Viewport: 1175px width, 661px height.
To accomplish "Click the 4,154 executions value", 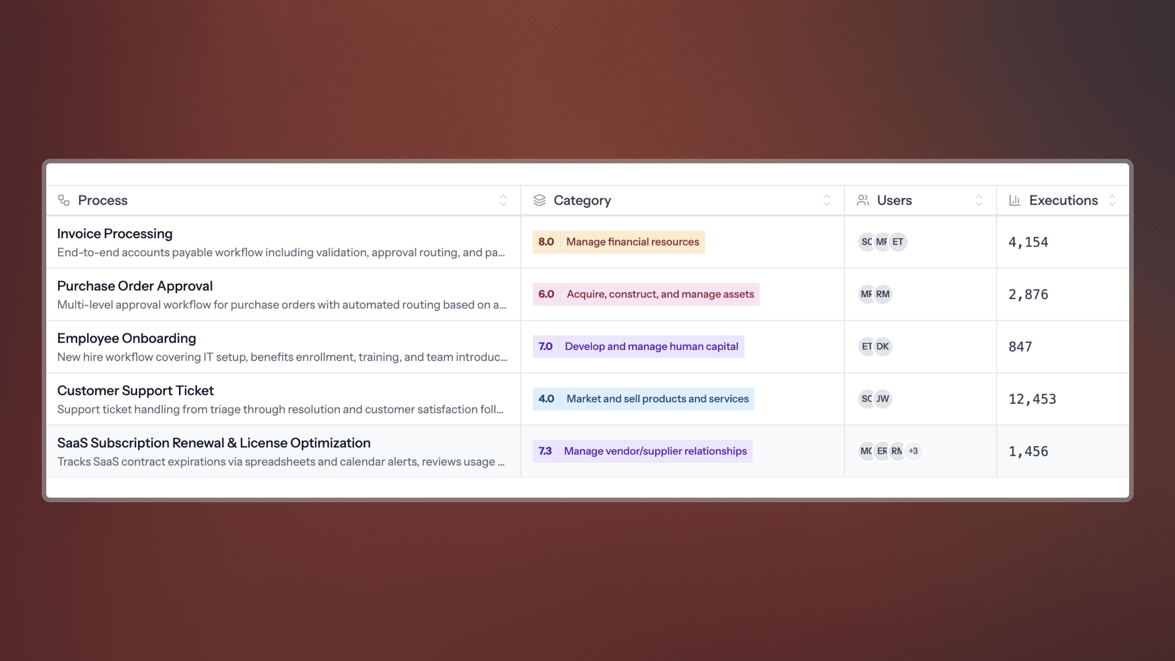I will pos(1028,242).
